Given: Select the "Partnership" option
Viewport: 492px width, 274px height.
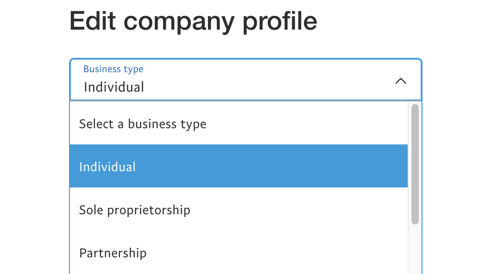Looking at the screenshot, I should pos(113,253).
